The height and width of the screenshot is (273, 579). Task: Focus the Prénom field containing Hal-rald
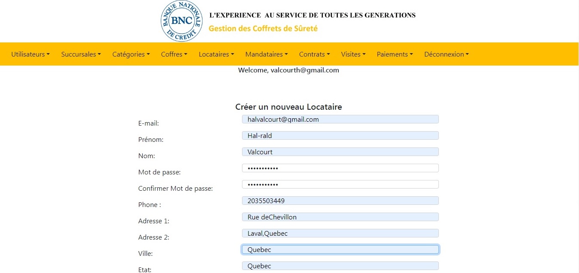click(x=340, y=136)
